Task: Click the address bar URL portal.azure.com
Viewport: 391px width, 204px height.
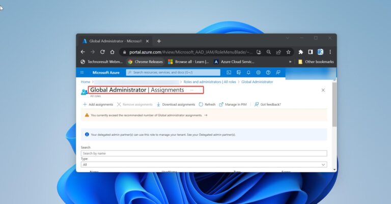Action: 191,52
